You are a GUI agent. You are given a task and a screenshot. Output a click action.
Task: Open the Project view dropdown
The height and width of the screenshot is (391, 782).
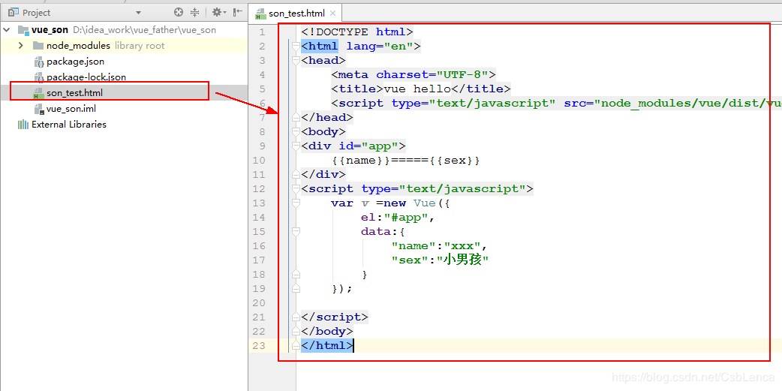point(138,13)
